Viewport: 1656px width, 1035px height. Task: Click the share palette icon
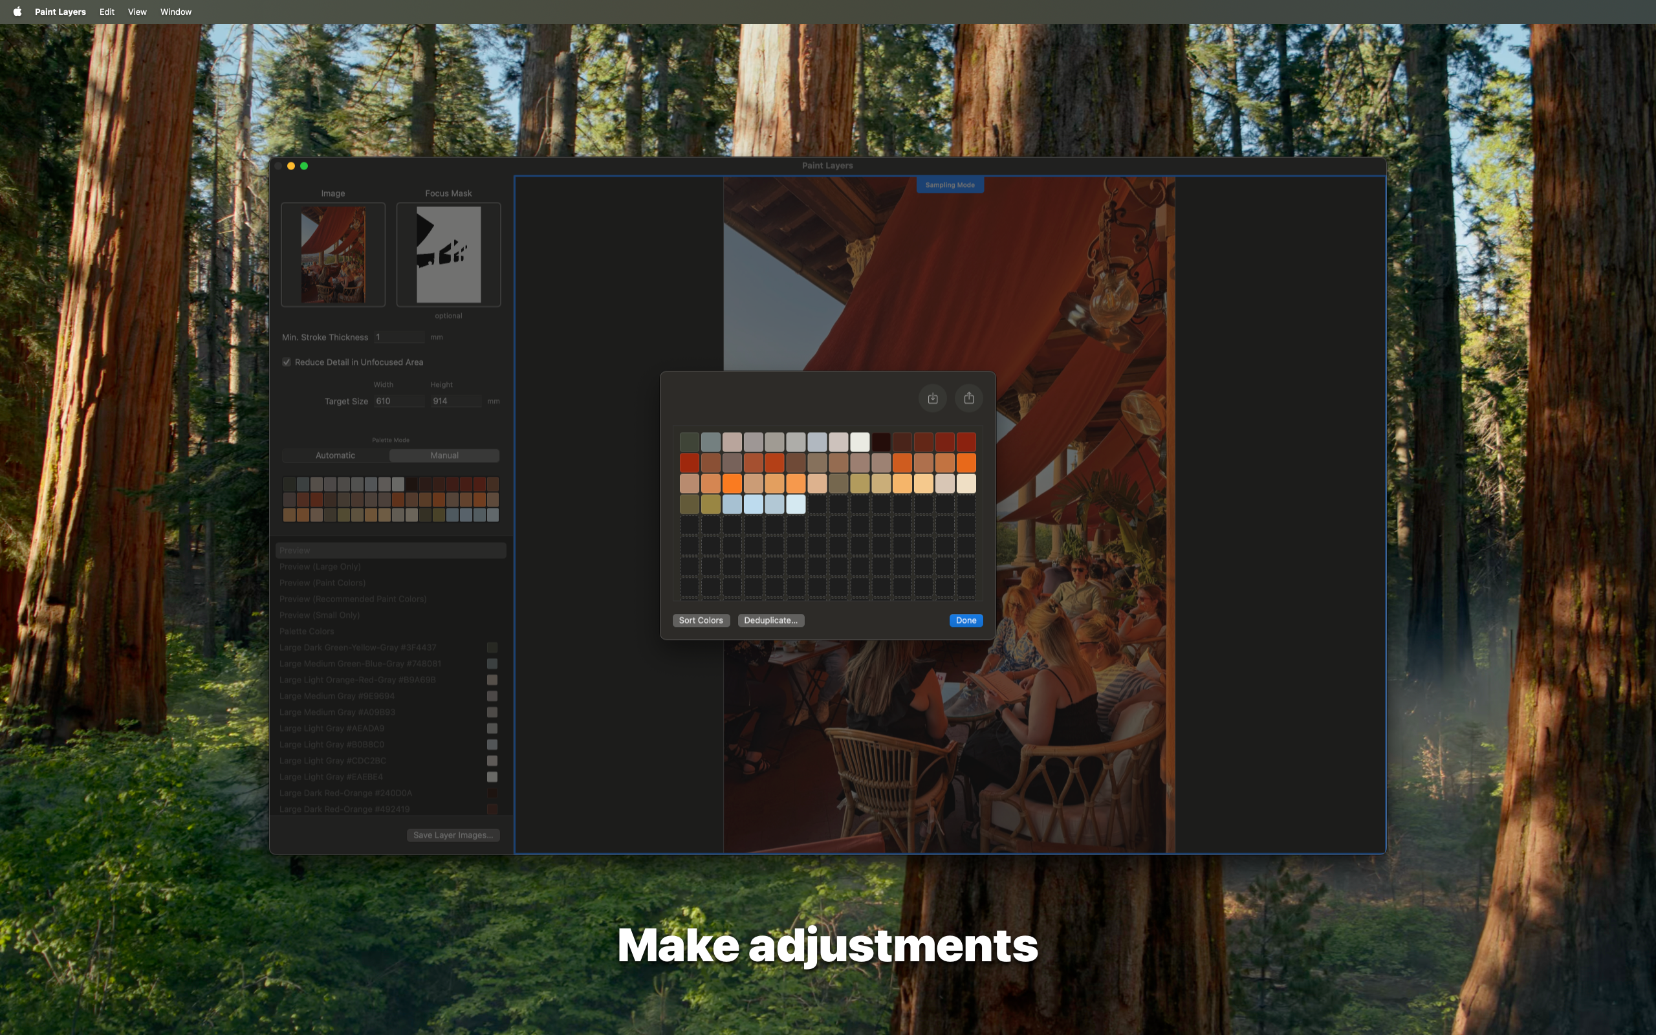(x=968, y=398)
